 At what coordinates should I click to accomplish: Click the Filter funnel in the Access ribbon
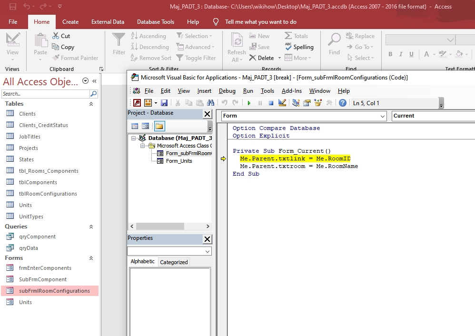[x=119, y=44]
